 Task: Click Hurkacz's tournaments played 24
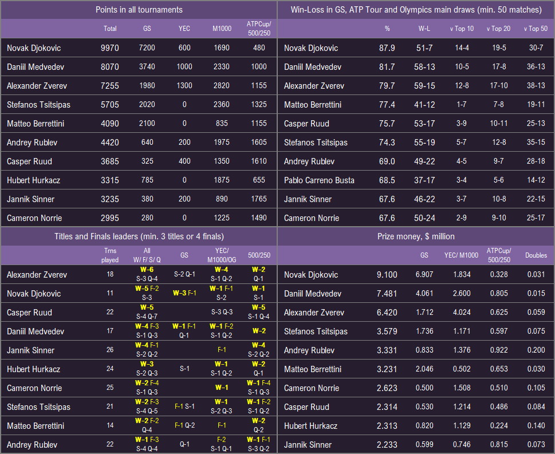(x=110, y=369)
